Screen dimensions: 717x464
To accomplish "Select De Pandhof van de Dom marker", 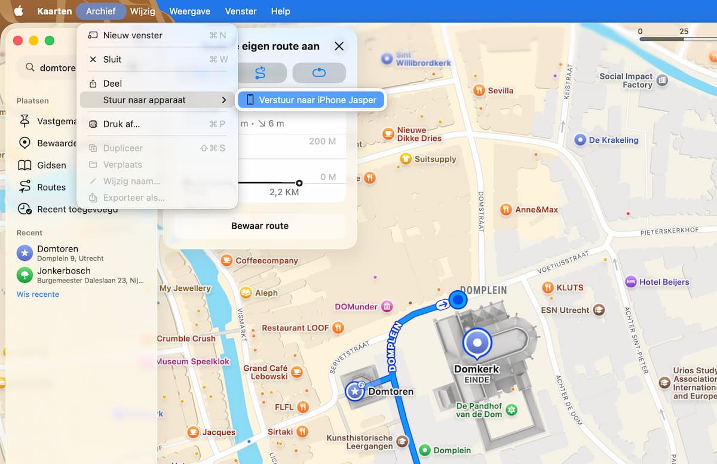I will click(x=511, y=410).
